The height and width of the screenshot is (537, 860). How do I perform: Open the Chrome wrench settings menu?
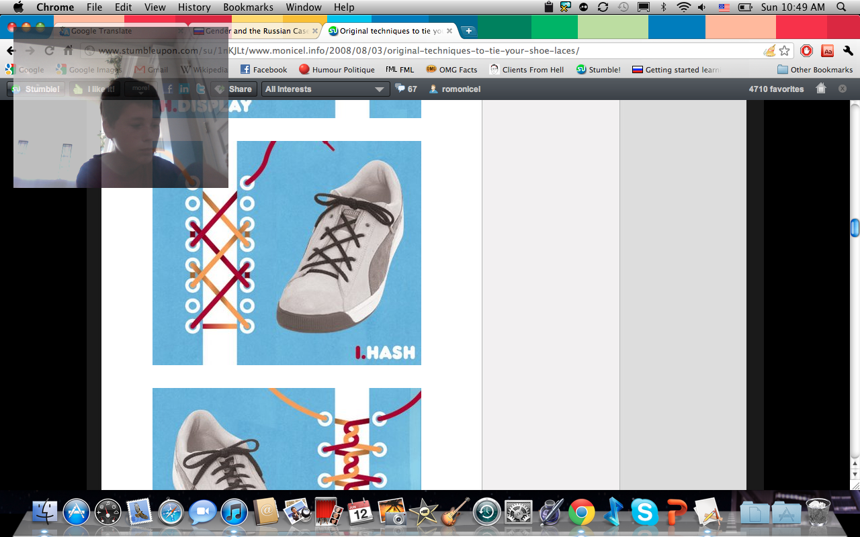[848, 51]
